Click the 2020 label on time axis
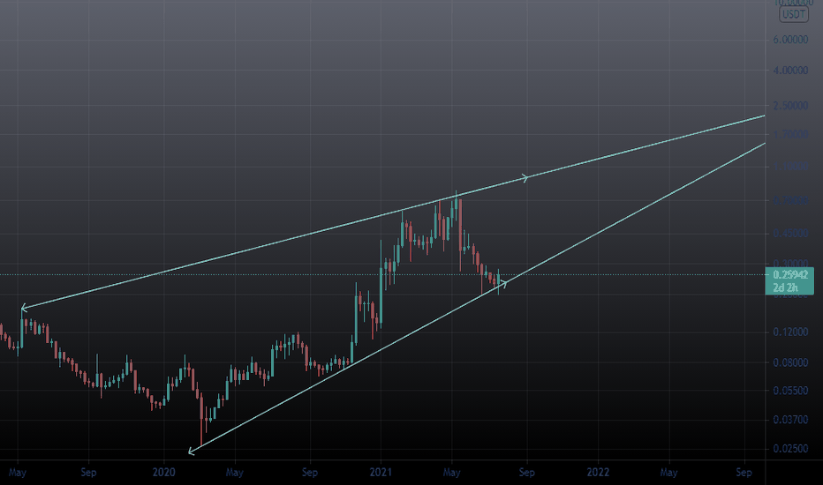Image resolution: width=823 pixels, height=485 pixels. click(163, 473)
